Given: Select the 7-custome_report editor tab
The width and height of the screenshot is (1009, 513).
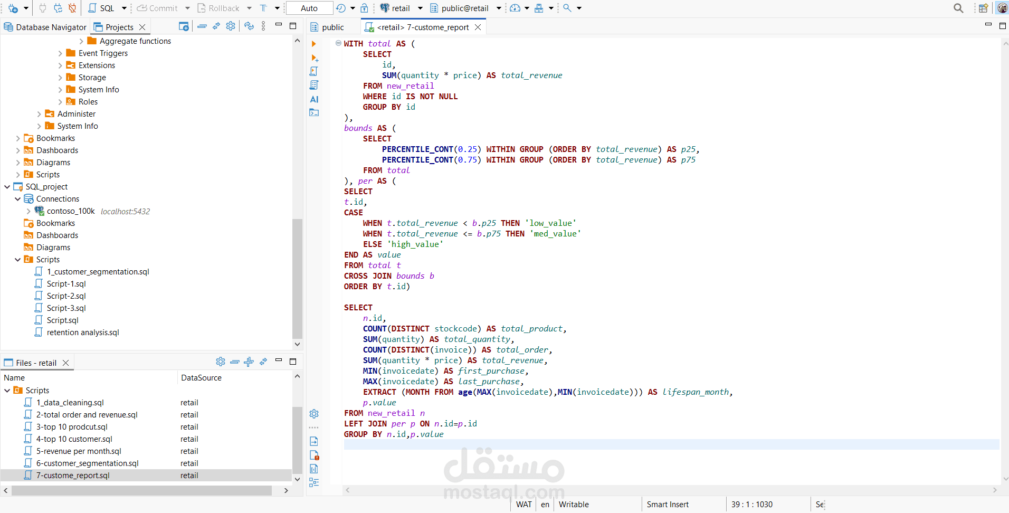Looking at the screenshot, I should tap(423, 27).
